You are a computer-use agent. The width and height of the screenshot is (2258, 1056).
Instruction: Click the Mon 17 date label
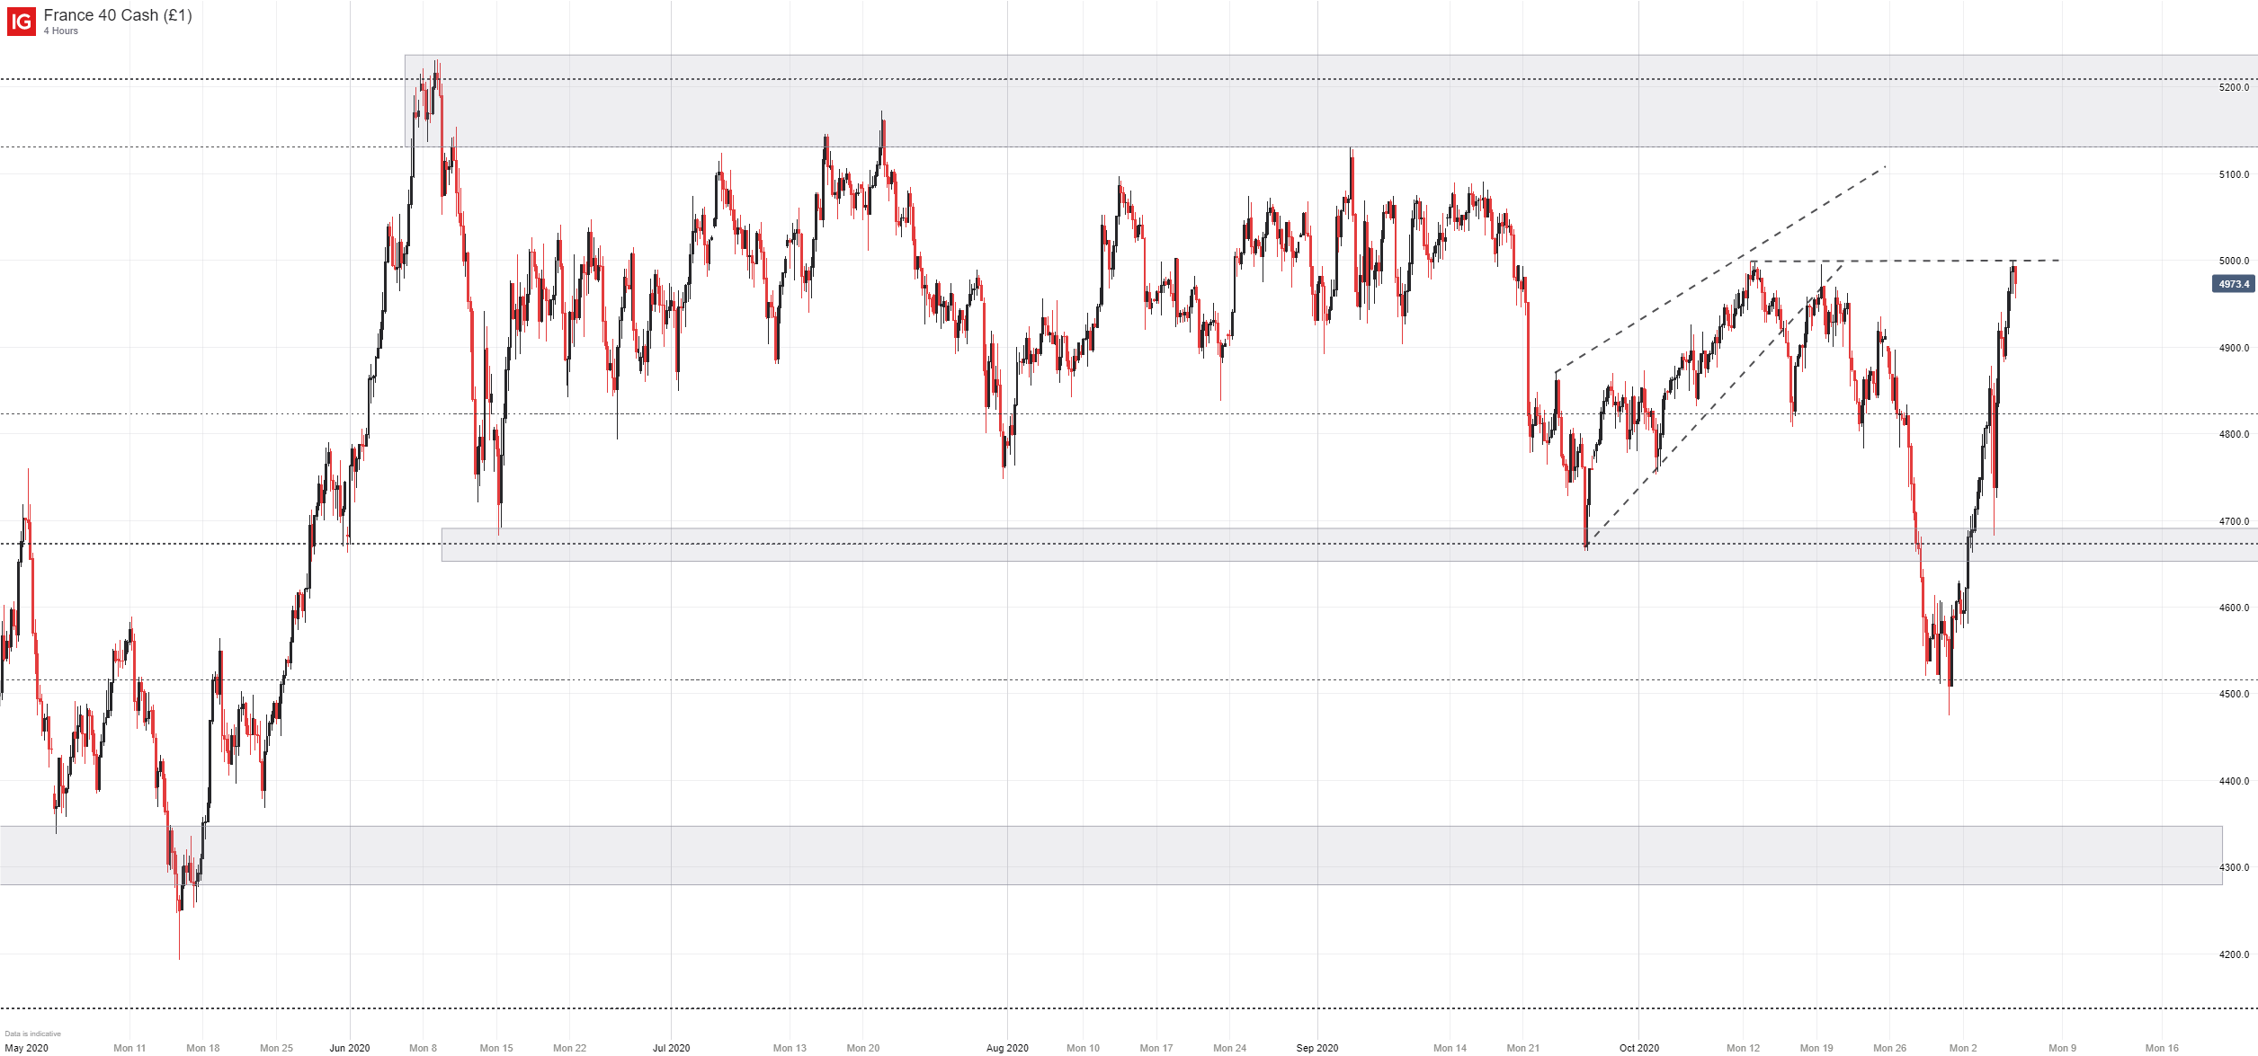[x=1156, y=1048]
